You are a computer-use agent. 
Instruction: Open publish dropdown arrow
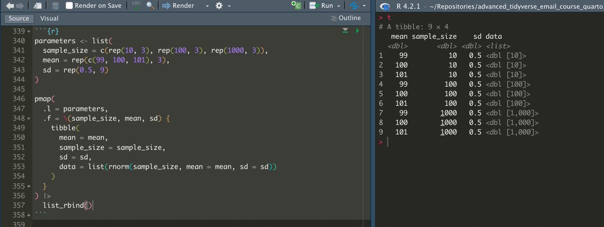pyautogui.click(x=364, y=6)
